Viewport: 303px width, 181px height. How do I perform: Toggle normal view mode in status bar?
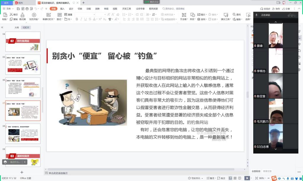click(230, 178)
